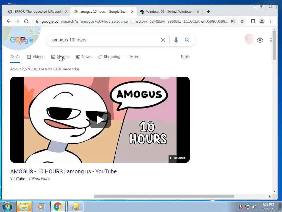
Task: Submit search with the magnifier icon
Action: tap(187, 40)
